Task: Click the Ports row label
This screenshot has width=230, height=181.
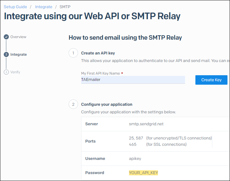Action: (x=90, y=141)
